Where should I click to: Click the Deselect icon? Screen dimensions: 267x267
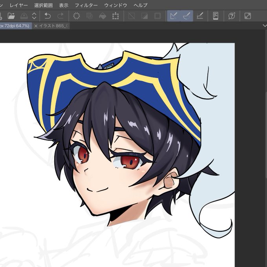(x=131, y=16)
